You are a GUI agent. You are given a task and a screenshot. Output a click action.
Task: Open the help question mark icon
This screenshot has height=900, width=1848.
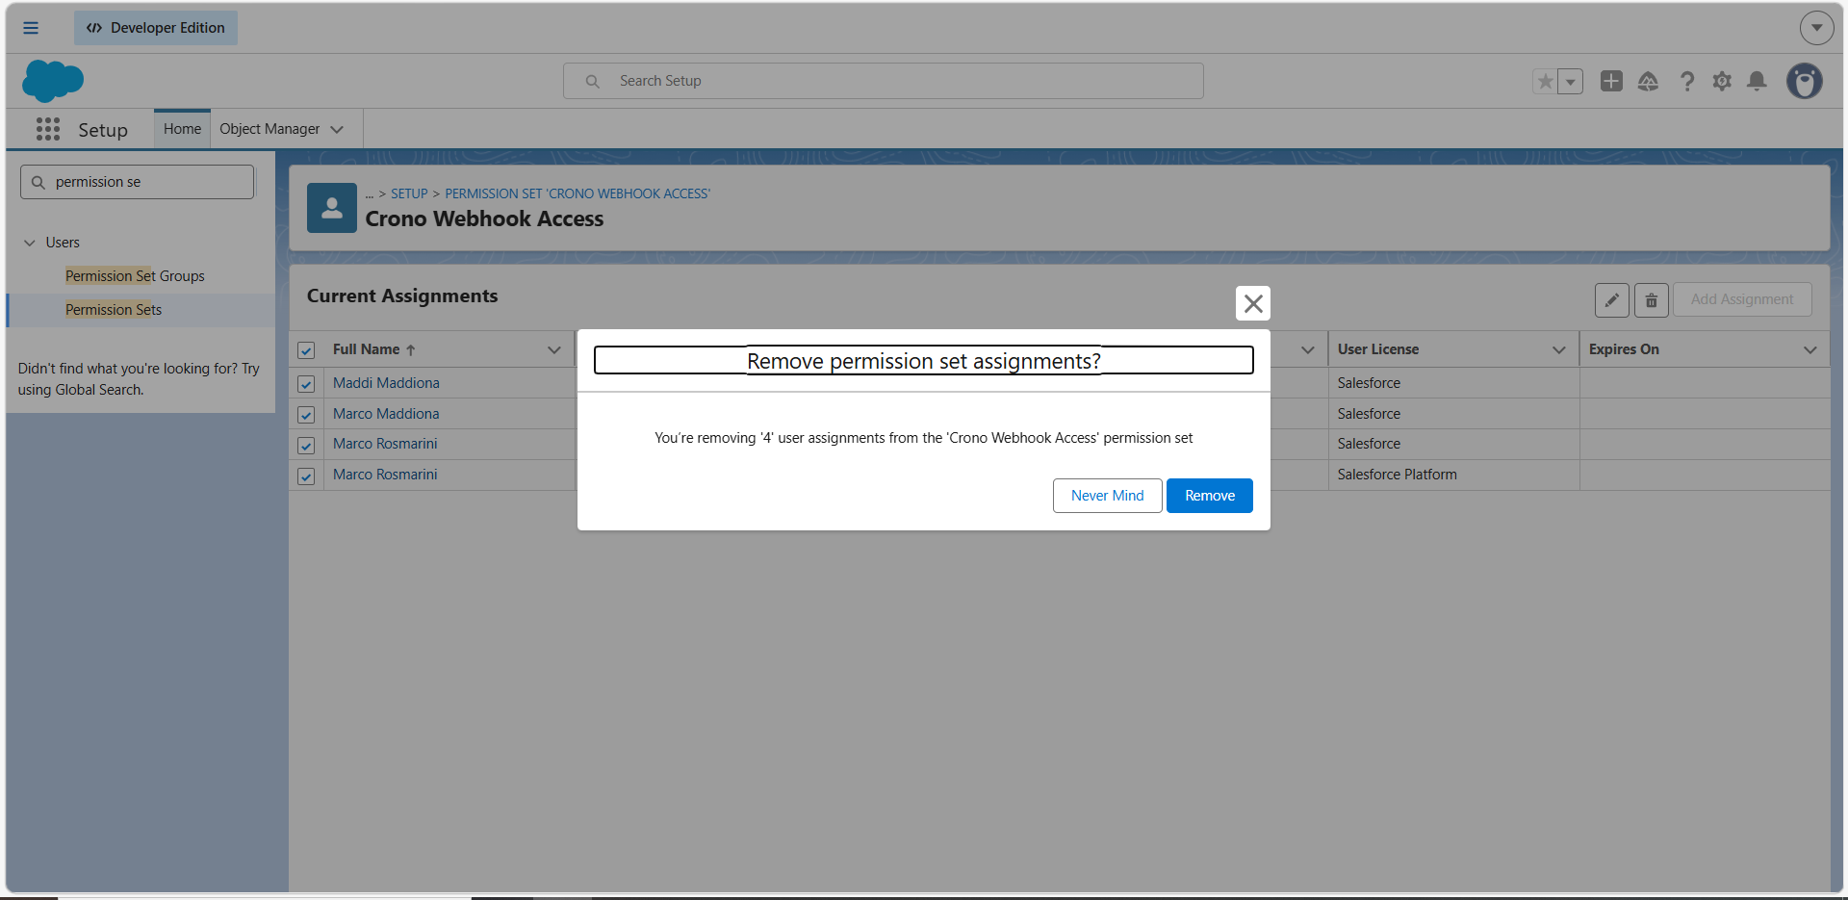pyautogui.click(x=1686, y=82)
